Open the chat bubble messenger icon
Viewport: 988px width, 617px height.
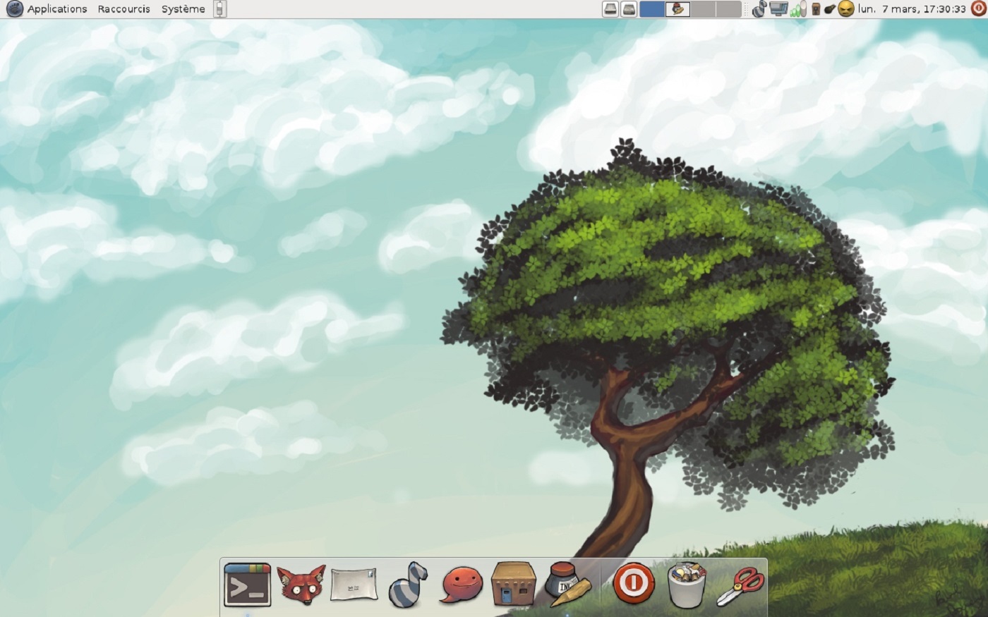(x=459, y=585)
